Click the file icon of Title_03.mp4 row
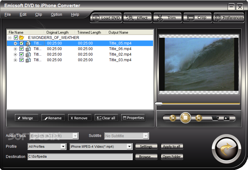 click(x=28, y=60)
